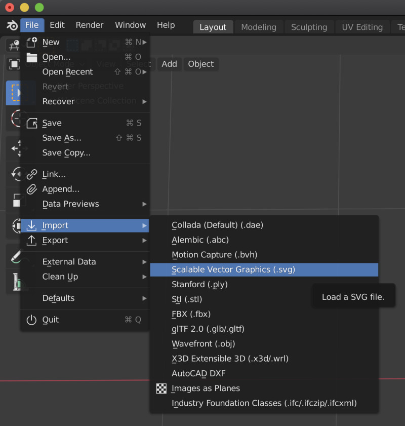Screen dimensions: 405x426
Task: Click the Import download arrow icon
Action: (x=31, y=225)
